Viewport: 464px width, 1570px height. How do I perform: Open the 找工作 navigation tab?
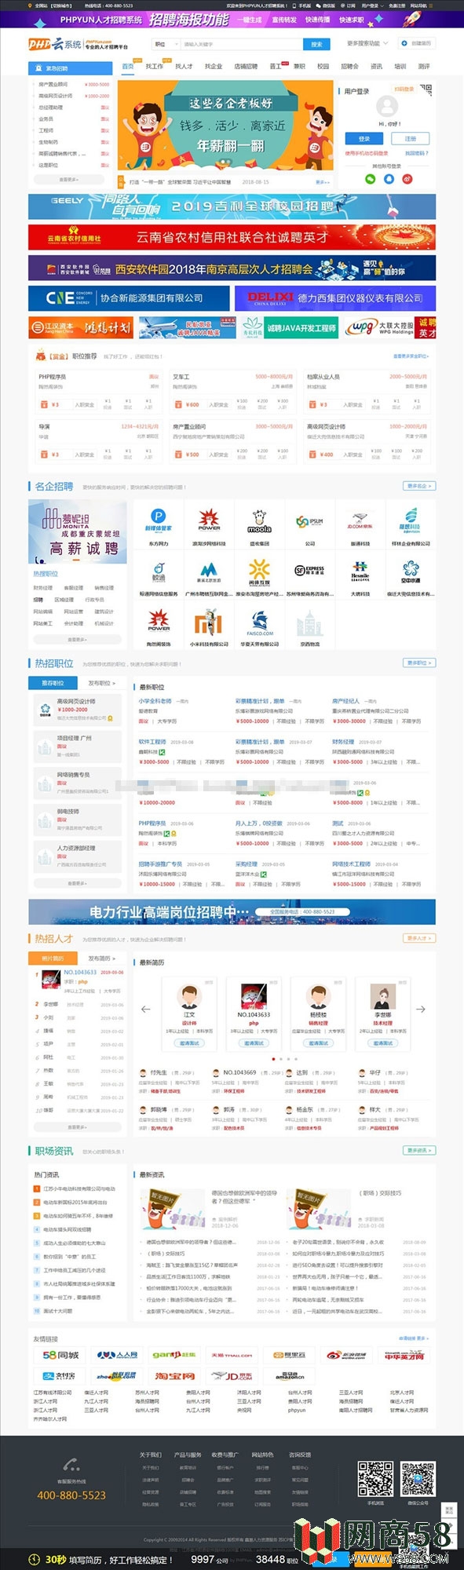155,67
